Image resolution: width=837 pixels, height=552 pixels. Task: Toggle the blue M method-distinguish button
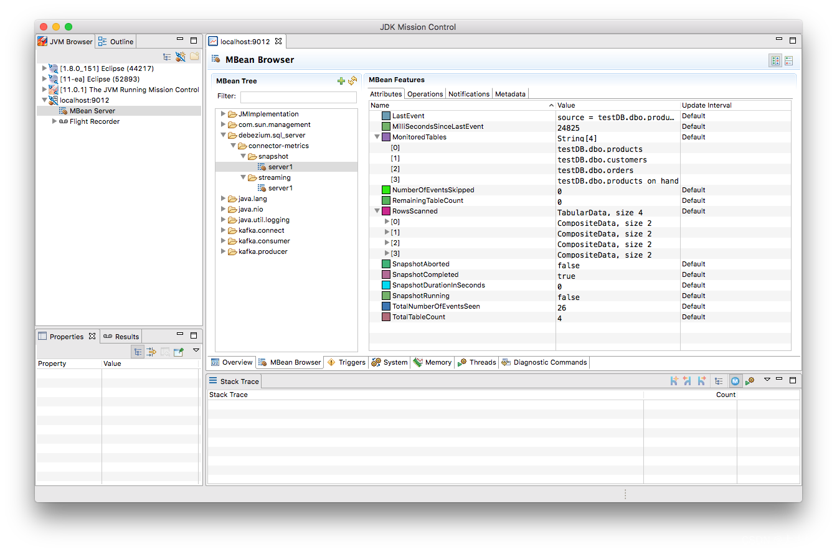pos(735,381)
